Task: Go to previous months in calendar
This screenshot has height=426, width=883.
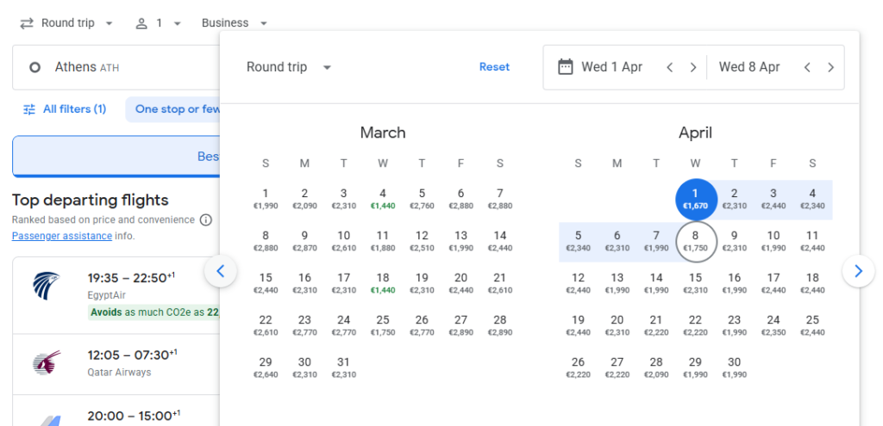Action: click(x=221, y=271)
